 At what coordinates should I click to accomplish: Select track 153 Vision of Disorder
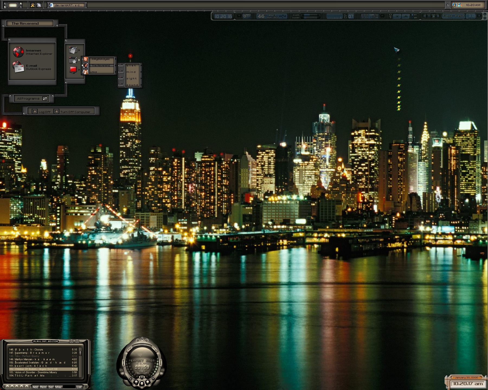click(43, 372)
